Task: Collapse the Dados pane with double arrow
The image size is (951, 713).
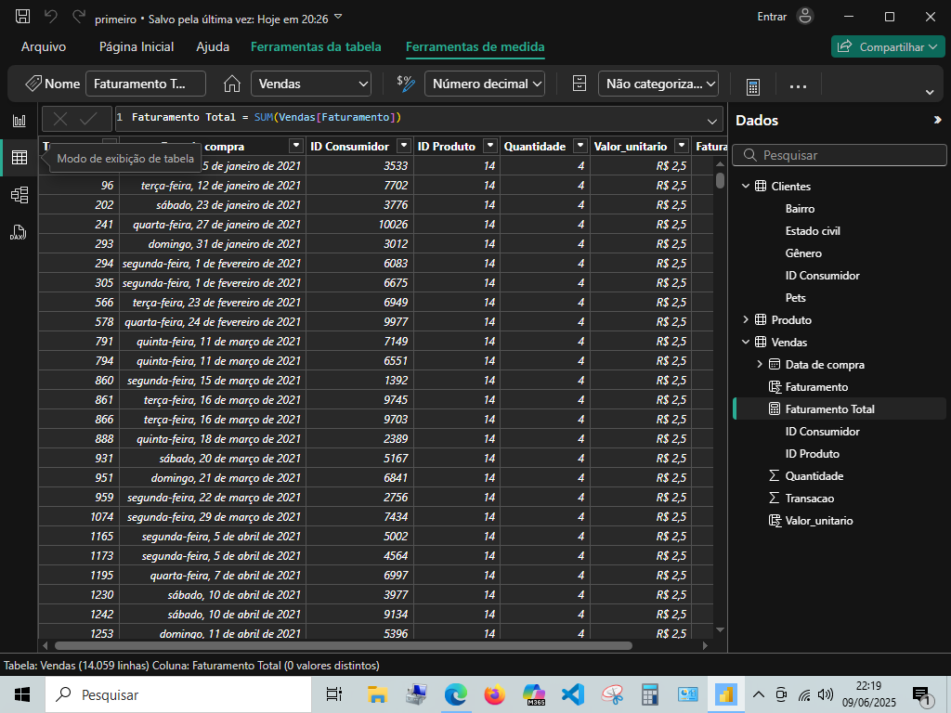Action: point(937,120)
